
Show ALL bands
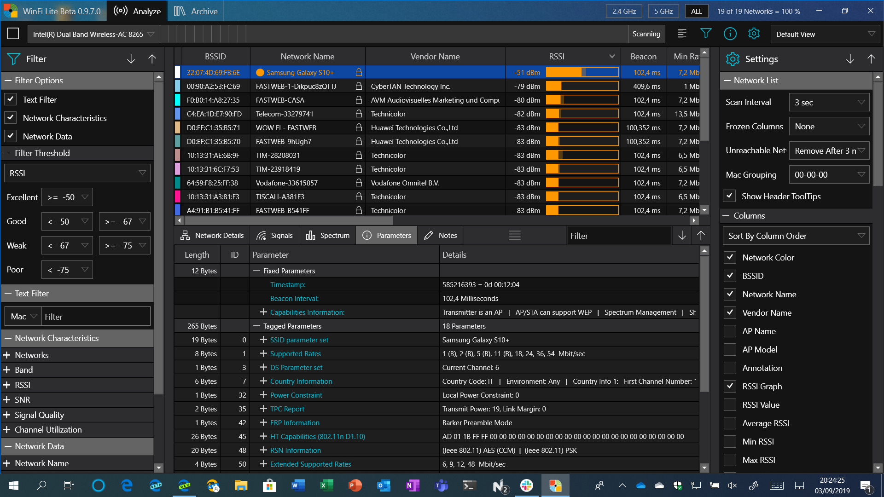point(697,11)
